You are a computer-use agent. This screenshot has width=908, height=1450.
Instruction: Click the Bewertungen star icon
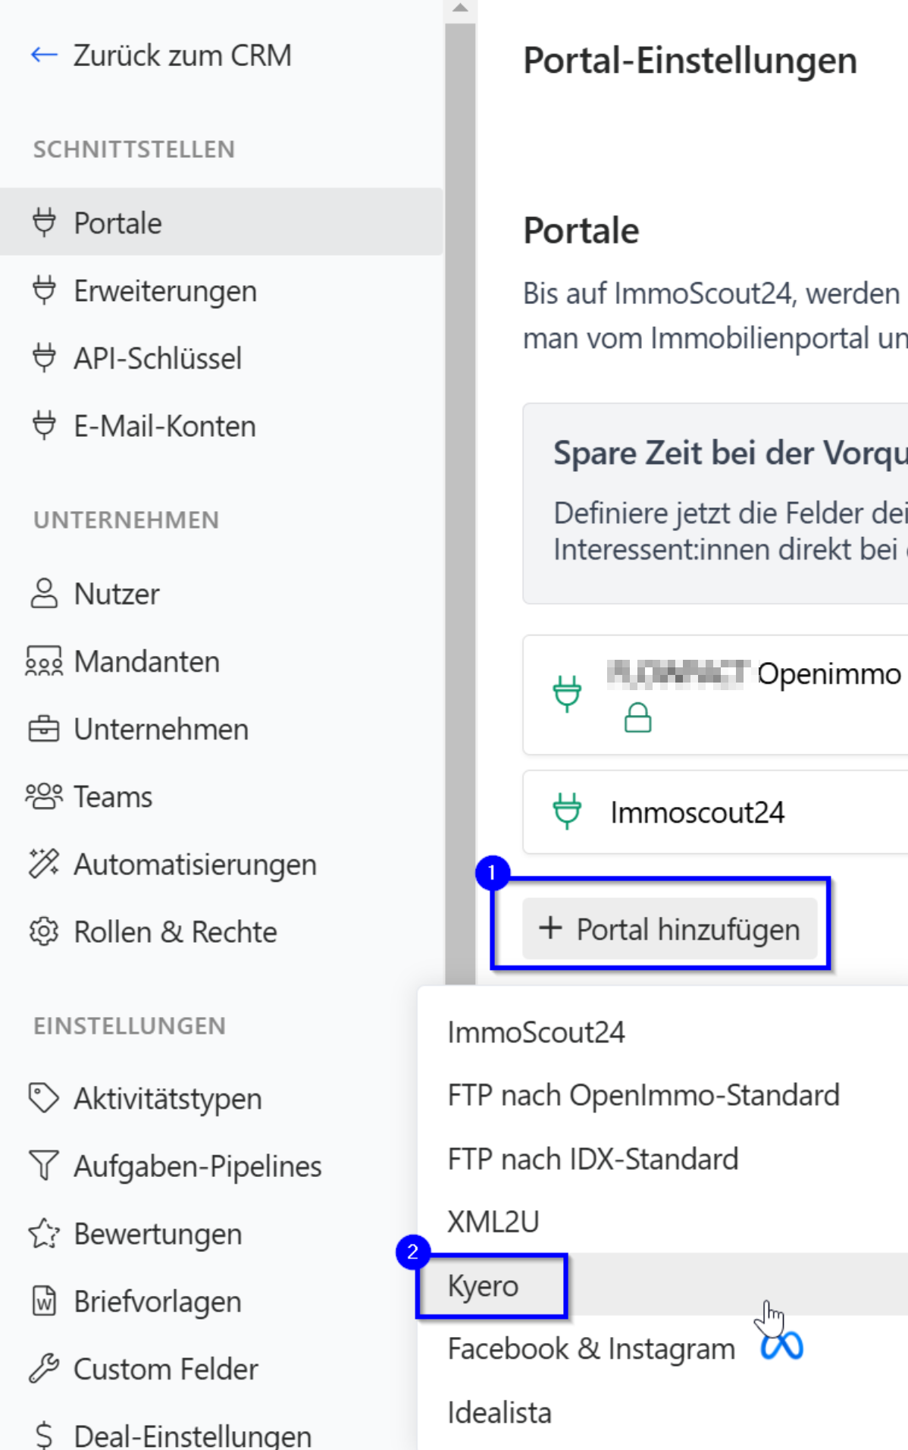(44, 1234)
